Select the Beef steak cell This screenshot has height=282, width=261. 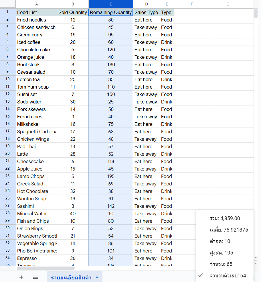[x=36, y=64]
